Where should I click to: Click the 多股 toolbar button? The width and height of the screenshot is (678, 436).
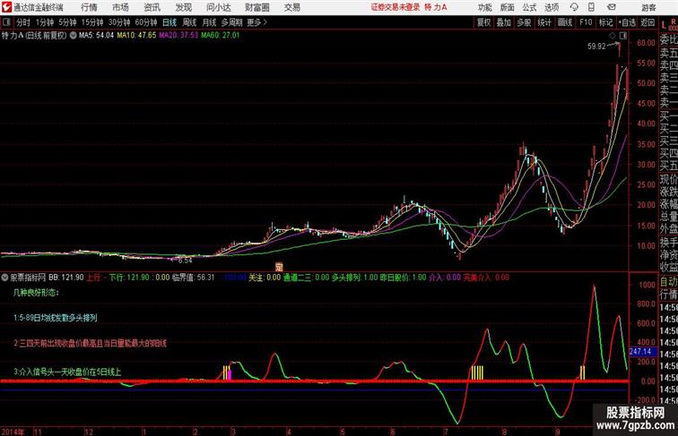point(524,22)
